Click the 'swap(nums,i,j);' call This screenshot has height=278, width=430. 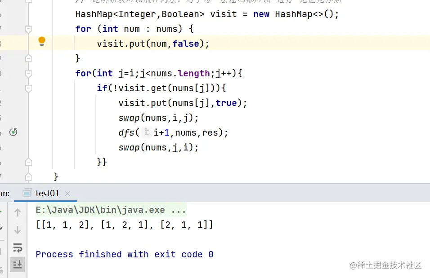pyautogui.click(x=158, y=118)
